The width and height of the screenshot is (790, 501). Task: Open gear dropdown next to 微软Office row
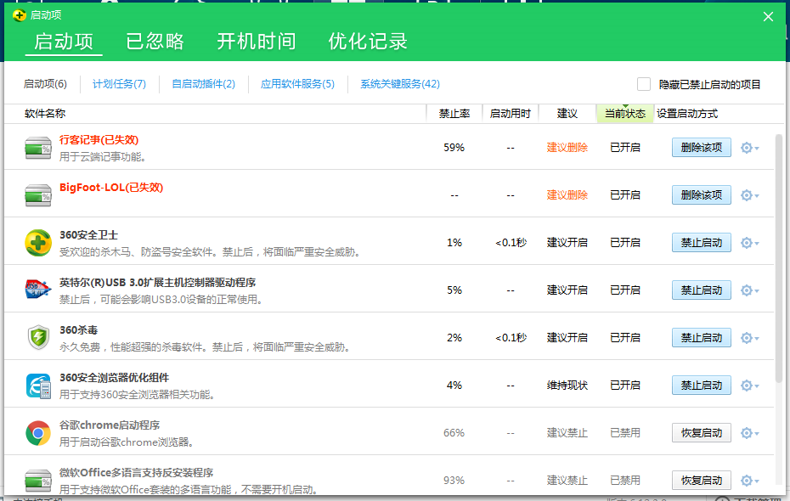pyautogui.click(x=745, y=480)
